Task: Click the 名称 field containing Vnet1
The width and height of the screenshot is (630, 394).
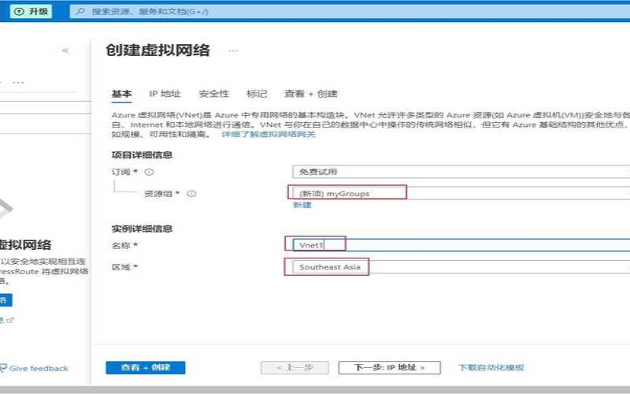Action: coord(460,245)
